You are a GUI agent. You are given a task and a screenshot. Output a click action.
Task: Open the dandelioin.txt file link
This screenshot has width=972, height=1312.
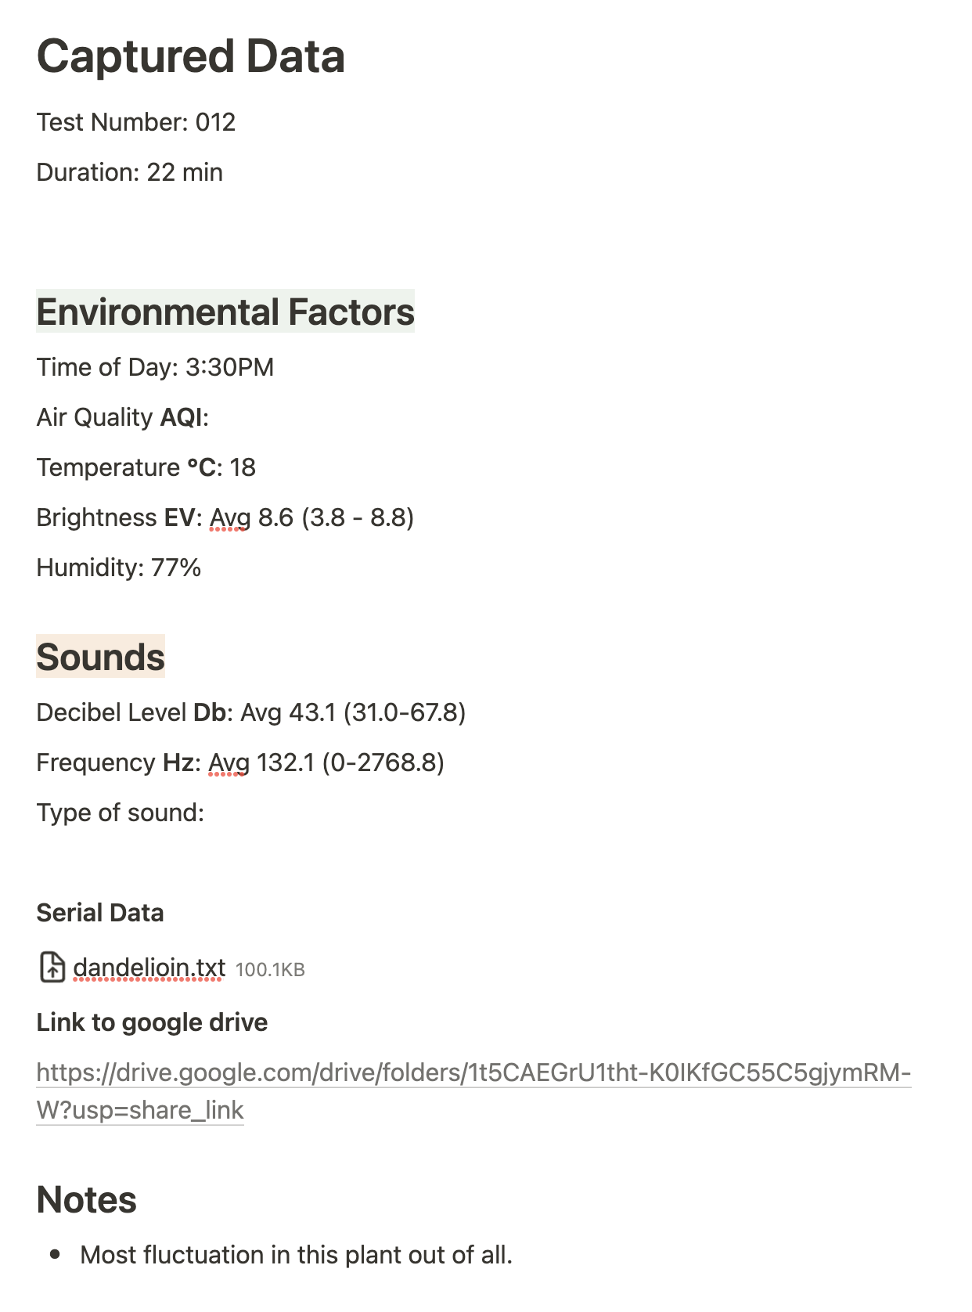(149, 968)
